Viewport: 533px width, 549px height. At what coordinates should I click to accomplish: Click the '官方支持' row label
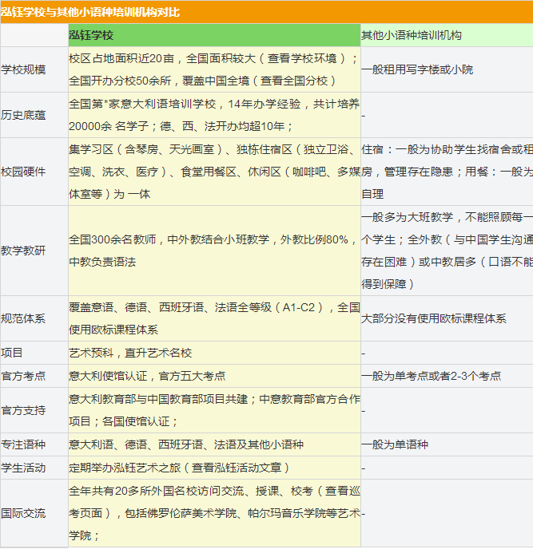click(x=23, y=410)
